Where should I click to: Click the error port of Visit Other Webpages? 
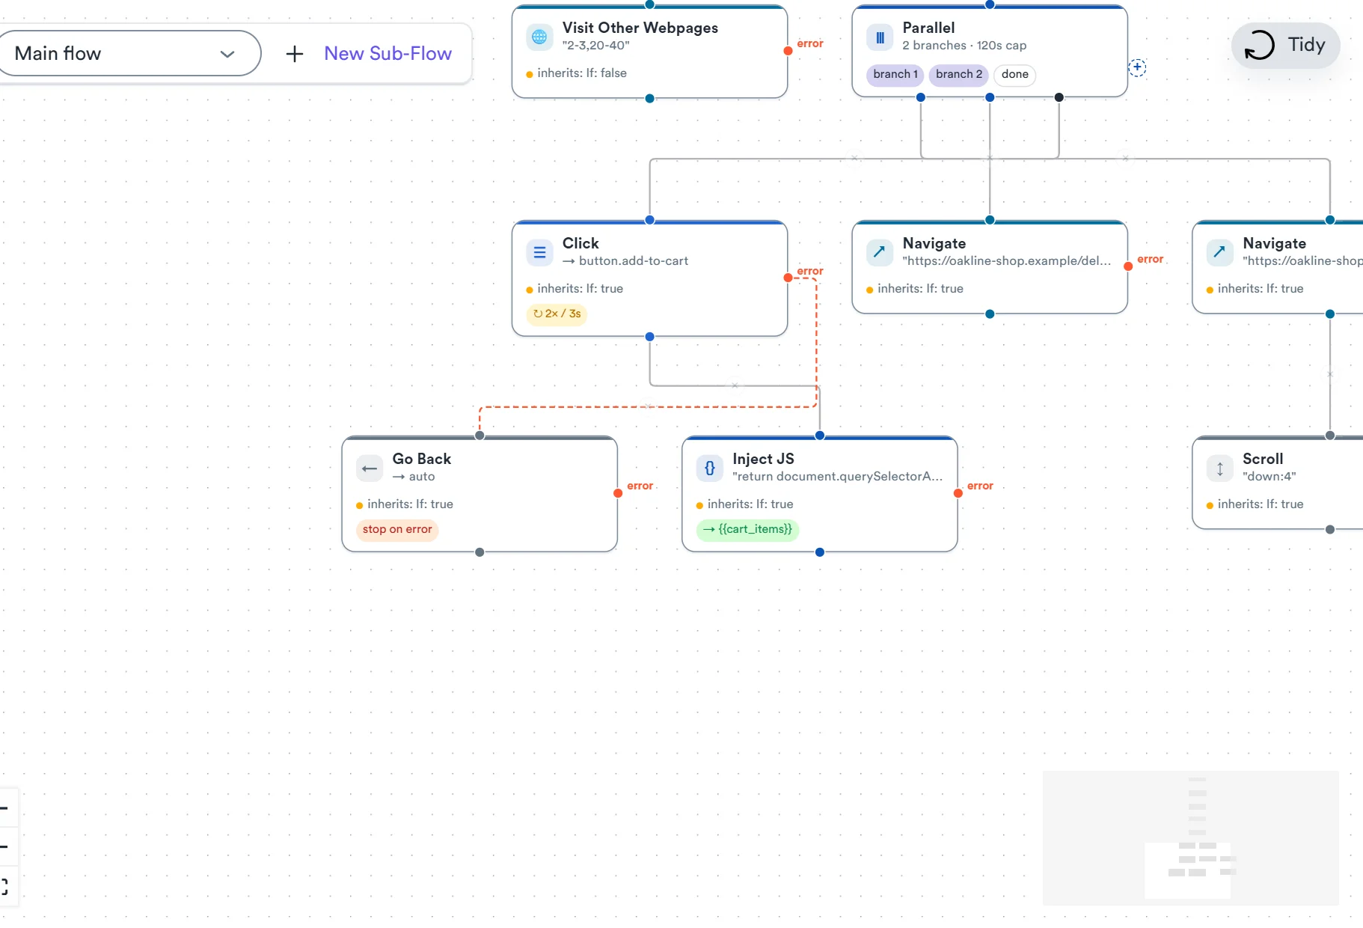click(x=788, y=51)
